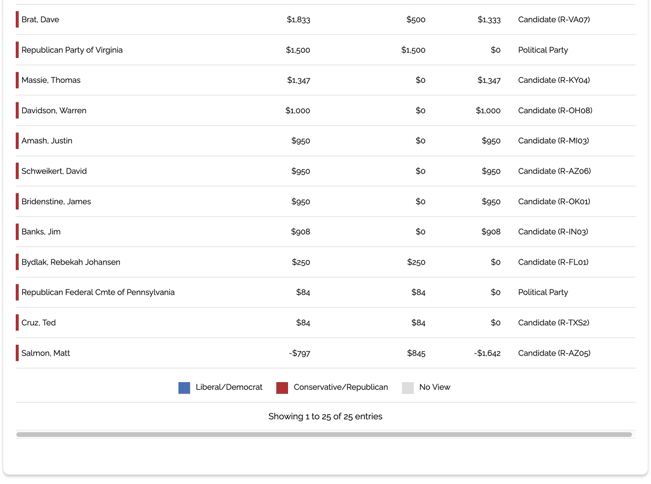
Task: Select Republican Party of Virginia entry
Action: tap(72, 50)
